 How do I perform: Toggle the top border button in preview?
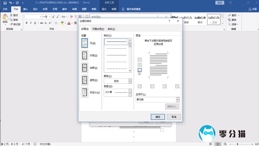pos(140,60)
